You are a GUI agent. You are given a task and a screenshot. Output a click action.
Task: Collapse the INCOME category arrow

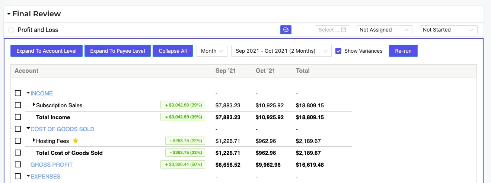click(28, 93)
